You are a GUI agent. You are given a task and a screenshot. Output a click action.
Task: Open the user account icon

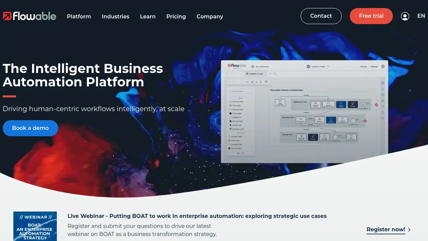click(405, 16)
